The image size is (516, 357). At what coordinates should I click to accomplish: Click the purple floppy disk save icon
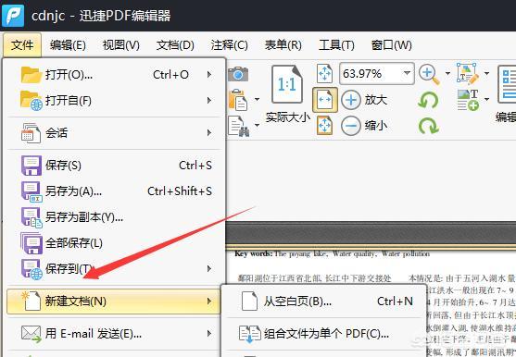coord(31,166)
